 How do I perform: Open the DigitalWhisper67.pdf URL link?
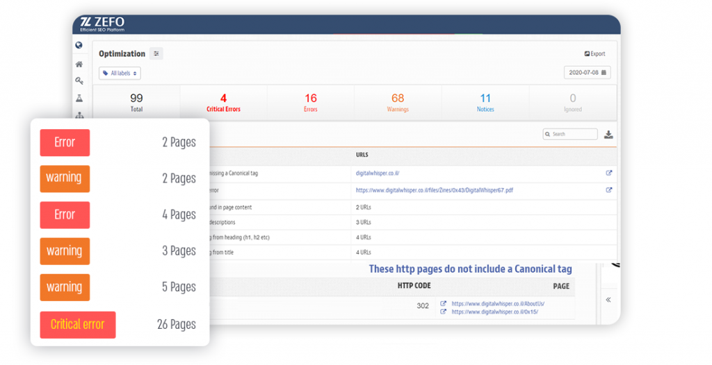click(x=434, y=190)
